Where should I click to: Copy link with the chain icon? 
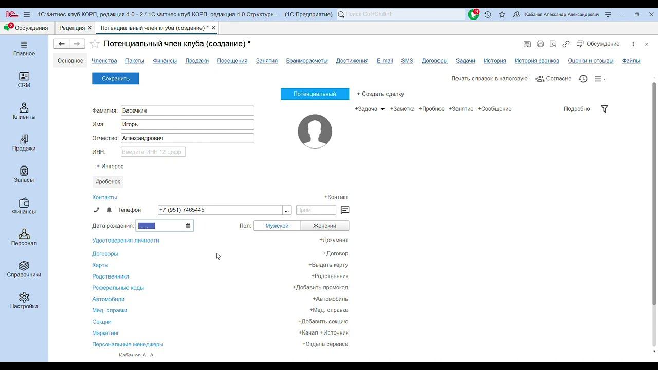pyautogui.click(x=566, y=44)
